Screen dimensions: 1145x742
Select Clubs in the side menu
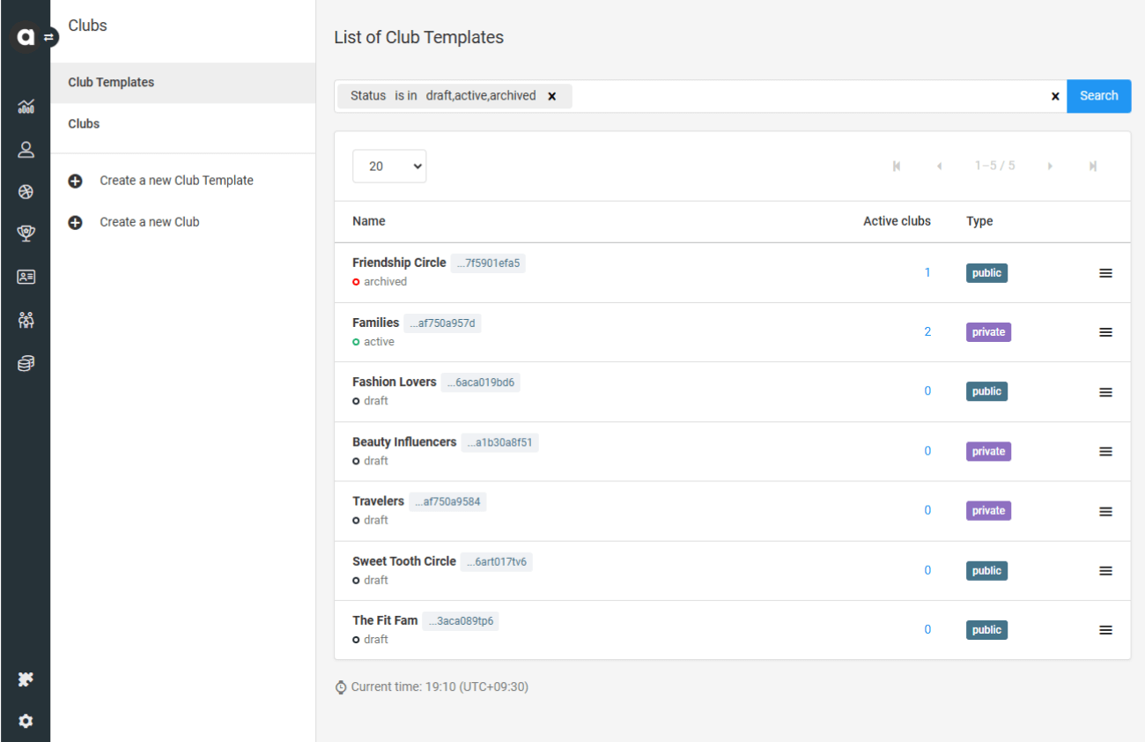[x=84, y=123]
